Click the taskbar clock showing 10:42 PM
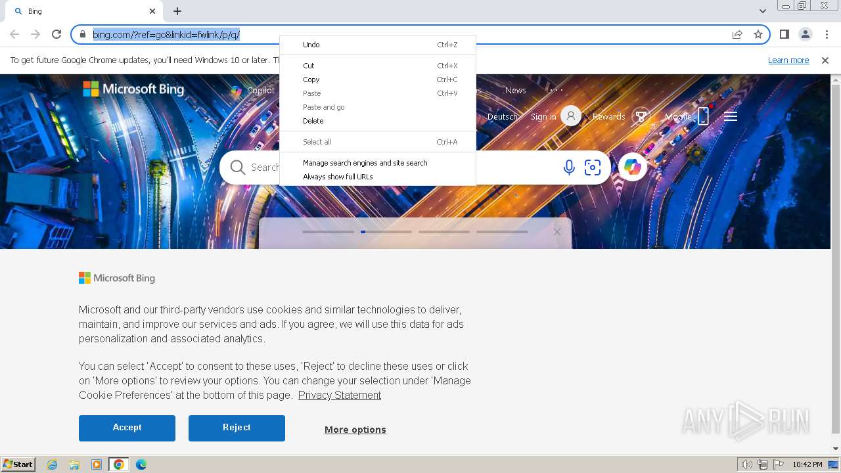This screenshot has height=473, width=841. click(807, 464)
